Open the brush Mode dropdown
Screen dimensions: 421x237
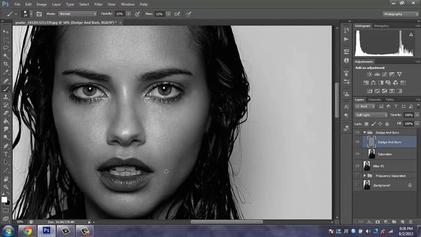(78, 14)
